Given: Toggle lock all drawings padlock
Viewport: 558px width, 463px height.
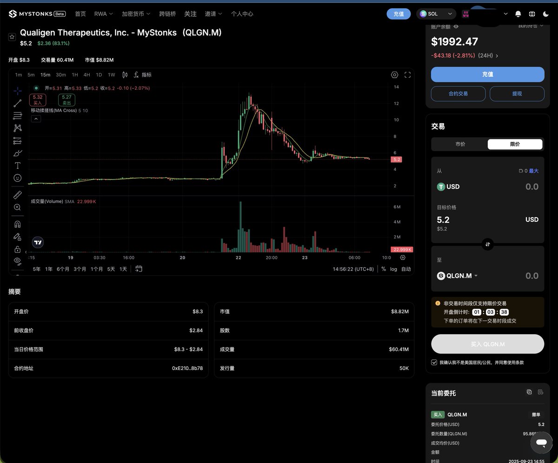Looking at the screenshot, I should coord(18,249).
